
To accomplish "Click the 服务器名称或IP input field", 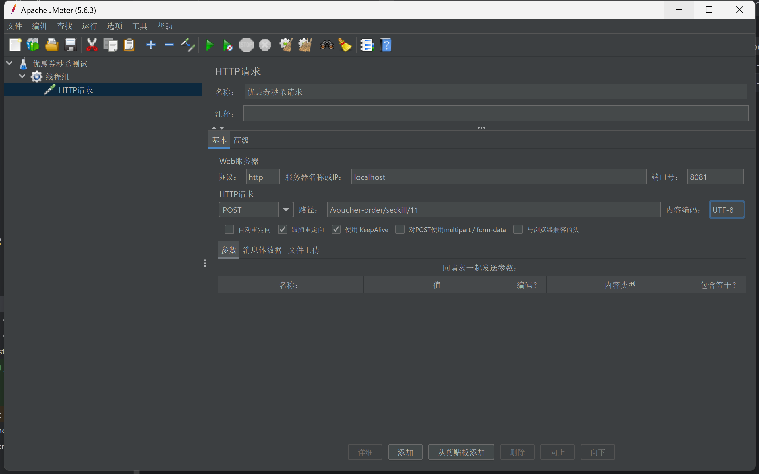I will coord(498,177).
